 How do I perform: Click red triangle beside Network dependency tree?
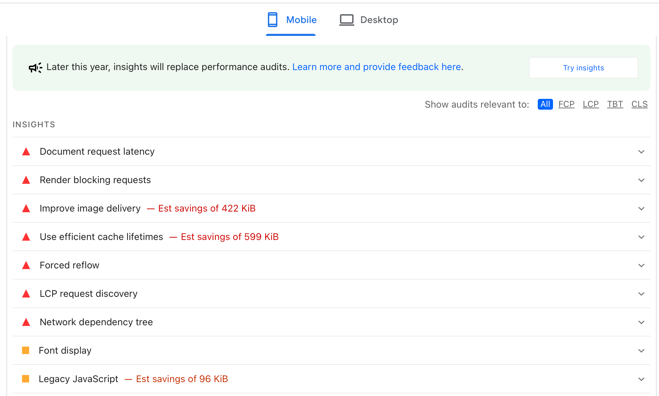tap(26, 322)
